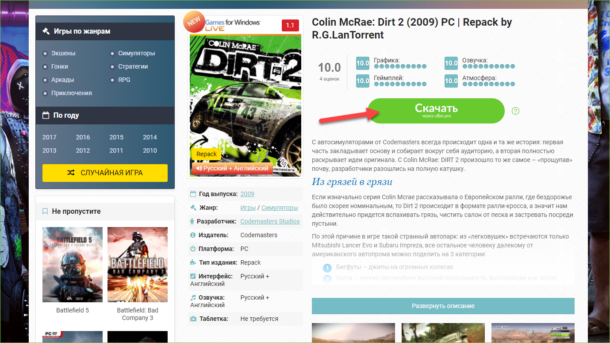
Task: Open the Игры link in Жанр row
Action: click(x=248, y=208)
